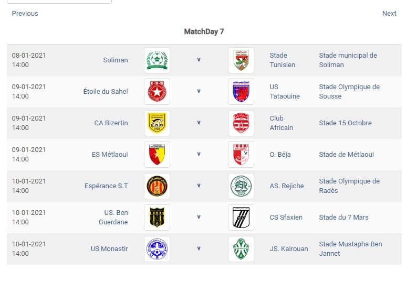Open the Club Africain red crest
Image resolution: width=406 pixels, height=282 pixels.
[241, 123]
